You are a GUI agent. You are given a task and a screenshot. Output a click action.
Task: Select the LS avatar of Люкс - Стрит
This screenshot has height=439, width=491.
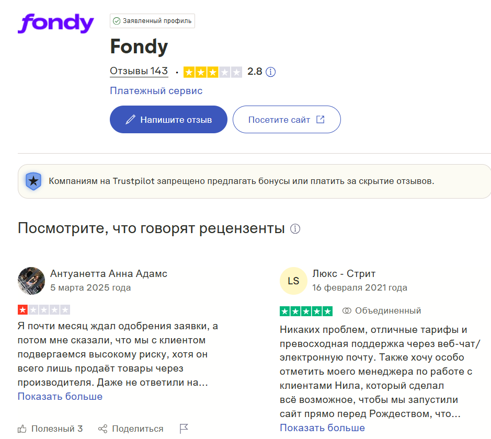click(294, 281)
